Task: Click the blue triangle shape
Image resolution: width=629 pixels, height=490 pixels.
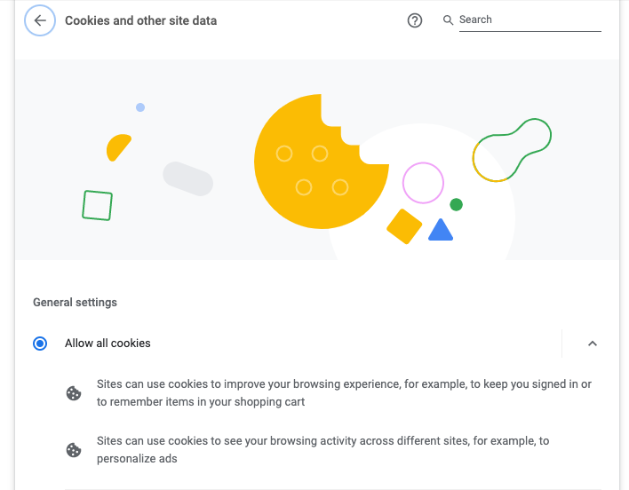Action: point(441,230)
